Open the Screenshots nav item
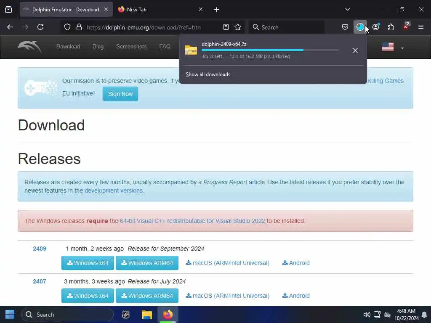Screen dimensions: 431x323 pos(131,46)
